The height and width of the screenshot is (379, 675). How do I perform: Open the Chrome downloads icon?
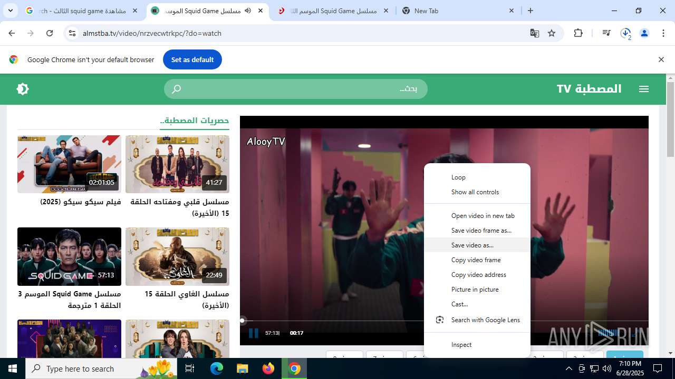click(625, 33)
